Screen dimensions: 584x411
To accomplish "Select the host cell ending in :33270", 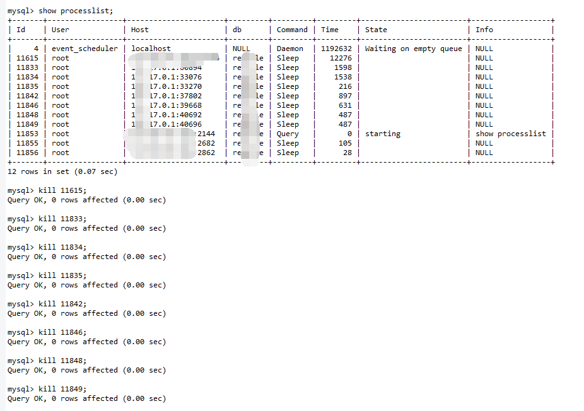I will coord(166,86).
